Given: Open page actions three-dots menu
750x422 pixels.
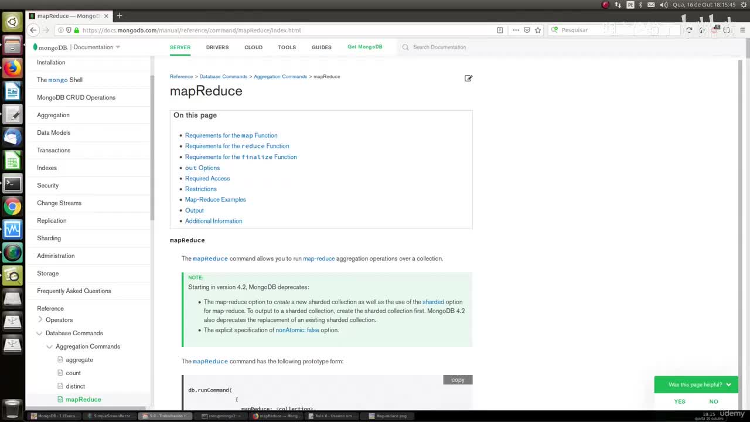Looking at the screenshot, I should pos(516,30).
